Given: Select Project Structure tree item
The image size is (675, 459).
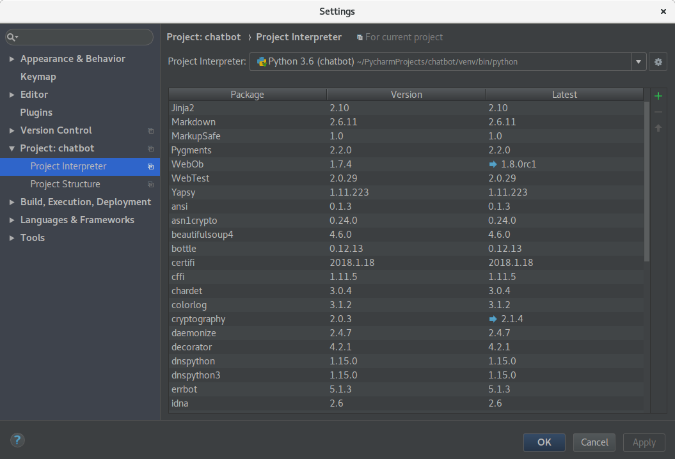Looking at the screenshot, I should (80, 184).
